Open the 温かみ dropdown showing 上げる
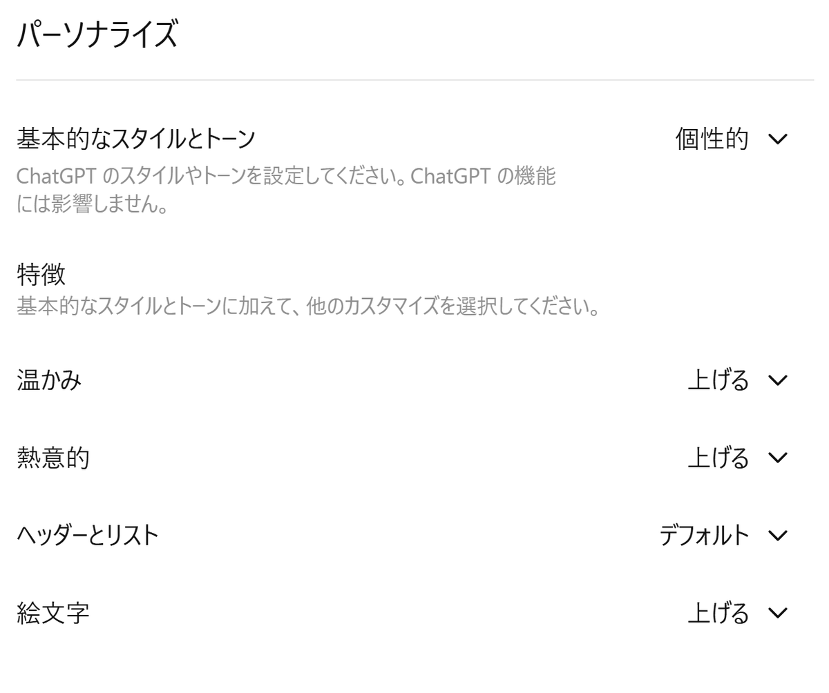The height and width of the screenshot is (693, 829). (x=718, y=380)
